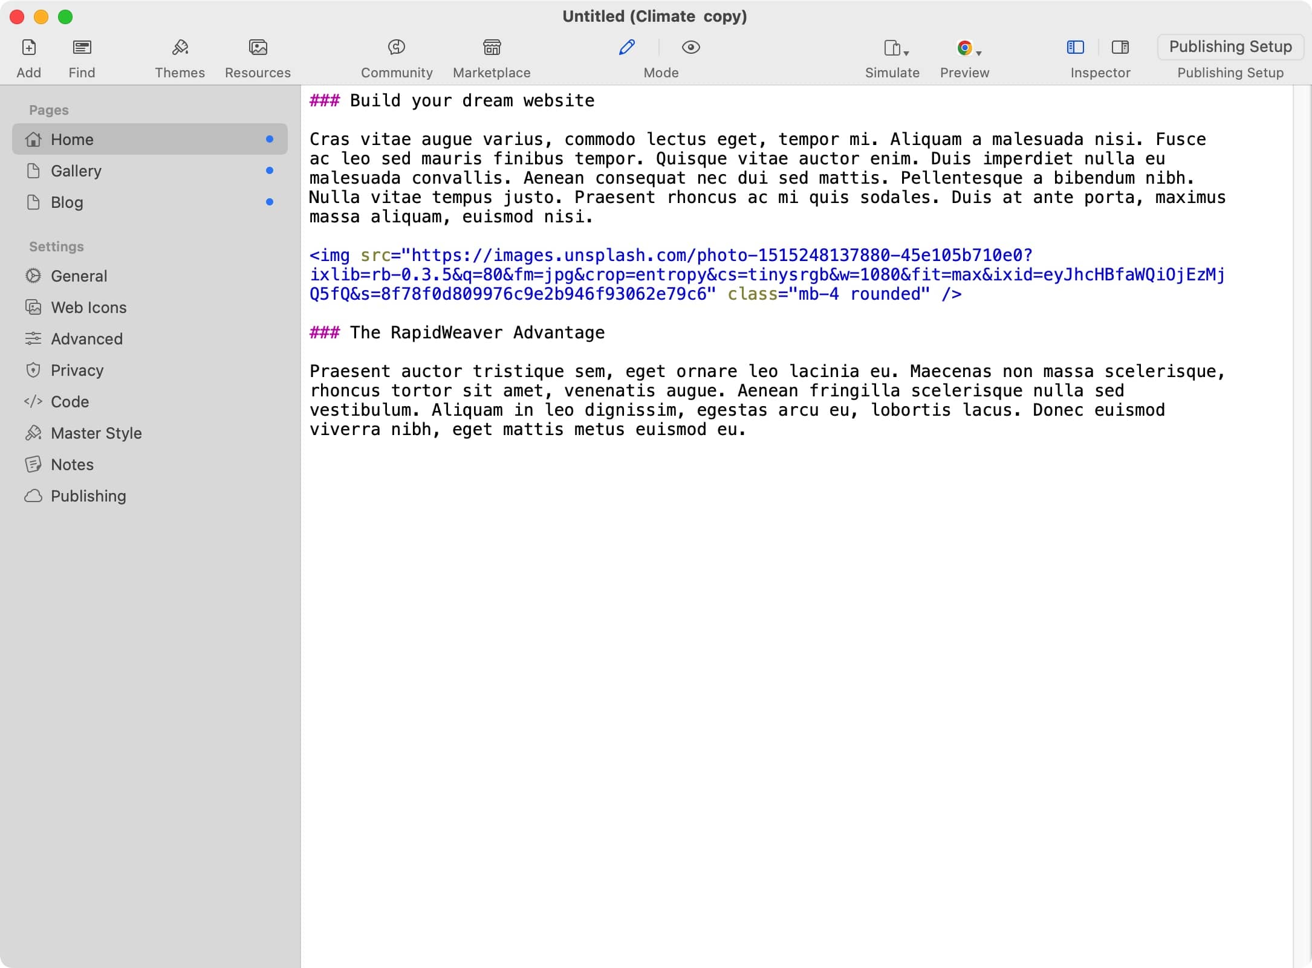The width and height of the screenshot is (1312, 968).
Task: Switch to Preview mode eye
Action: tap(690, 47)
